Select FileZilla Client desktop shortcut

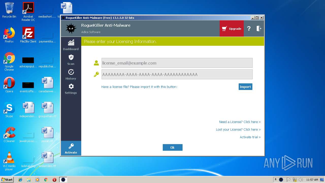[x=28, y=35]
